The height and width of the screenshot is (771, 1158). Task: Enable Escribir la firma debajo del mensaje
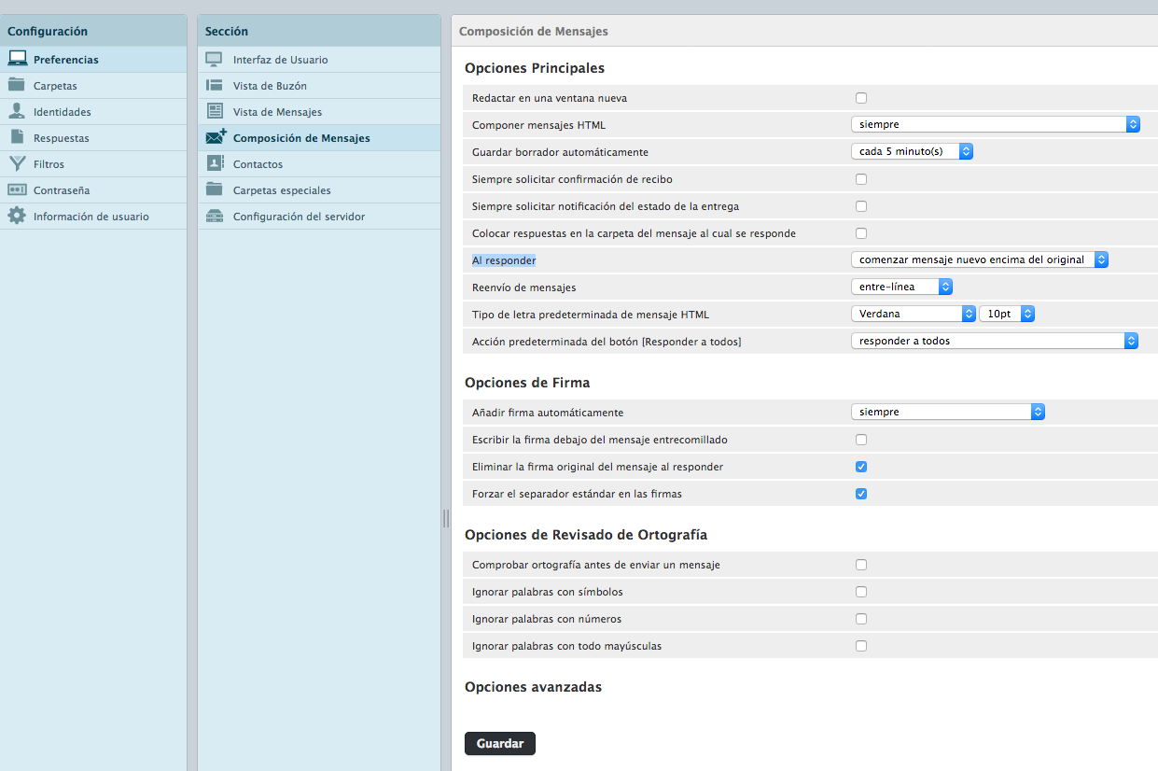(x=861, y=440)
